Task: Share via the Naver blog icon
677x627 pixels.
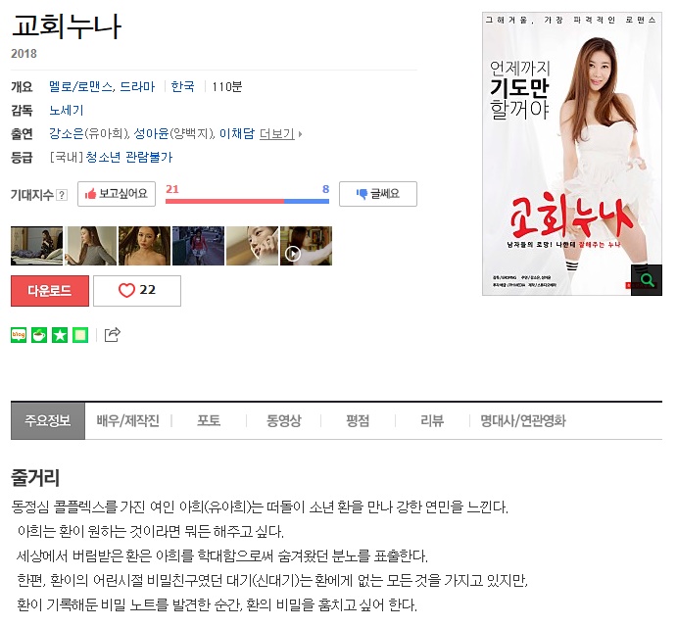Action: [x=19, y=335]
